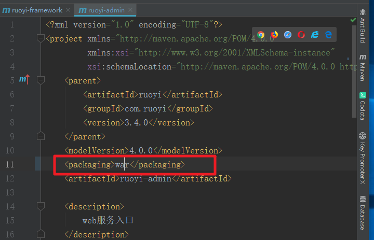Place cursor on 'war' packaging value
Viewport: 374px width, 240px height.
(x=123, y=164)
